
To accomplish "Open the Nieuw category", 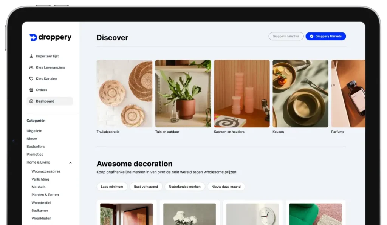I will coord(32,139).
